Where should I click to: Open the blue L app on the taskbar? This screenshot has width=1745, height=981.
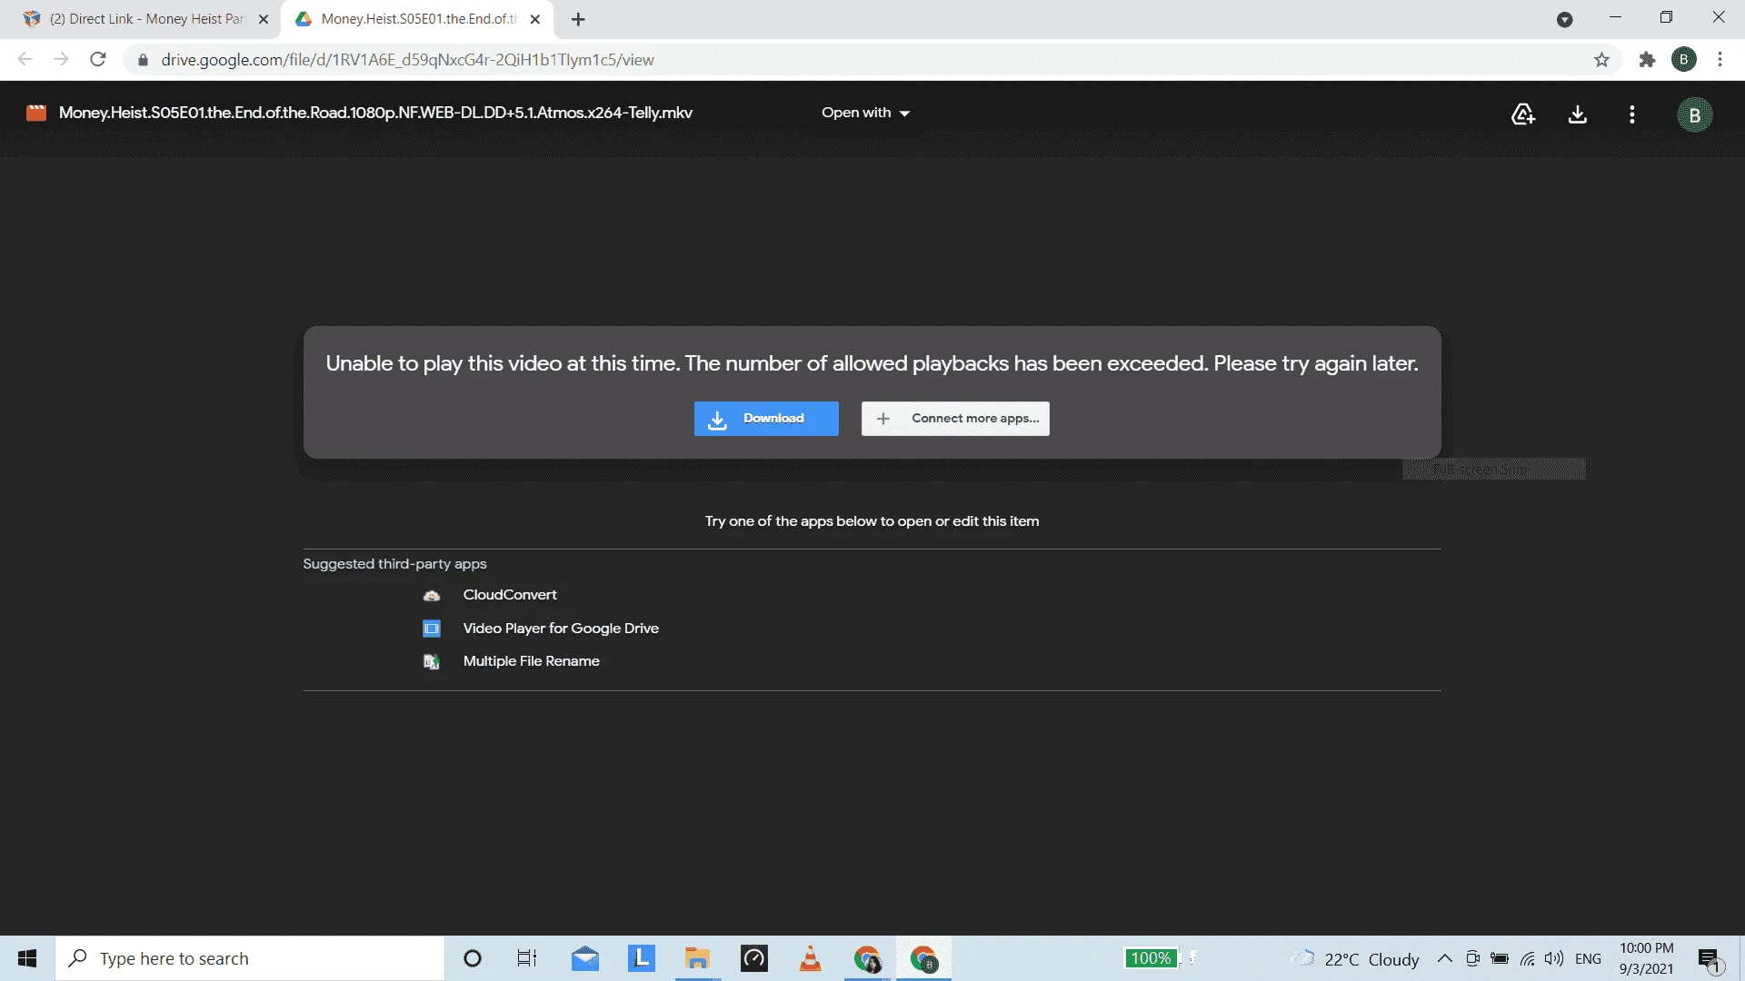(x=642, y=958)
